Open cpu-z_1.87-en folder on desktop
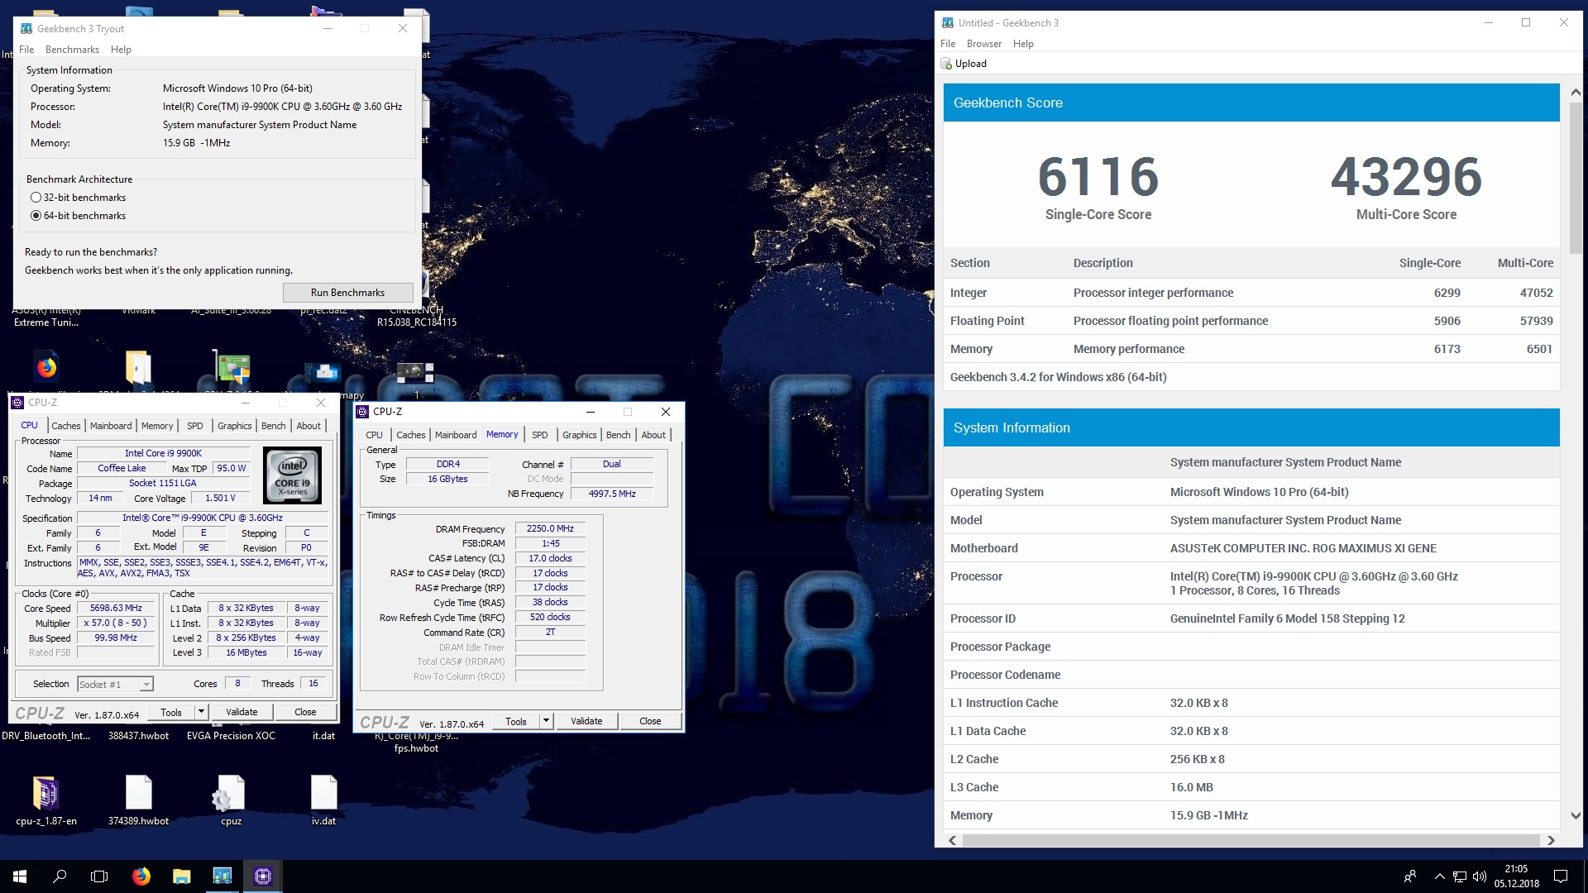Viewport: 1588px width, 893px height. [46, 793]
